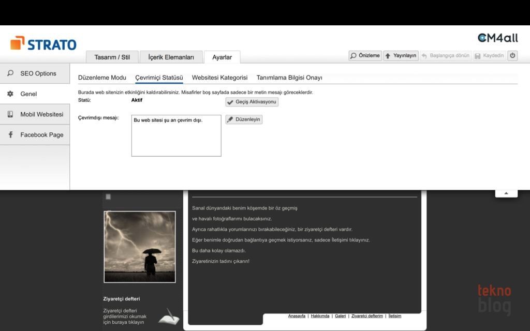This screenshot has height=331, width=530.
Task: Click Düzenleyin to edit the offline message
Action: point(244,119)
